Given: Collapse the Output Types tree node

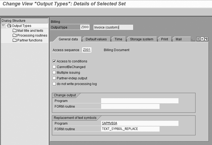Looking at the screenshot, I should [3, 26].
